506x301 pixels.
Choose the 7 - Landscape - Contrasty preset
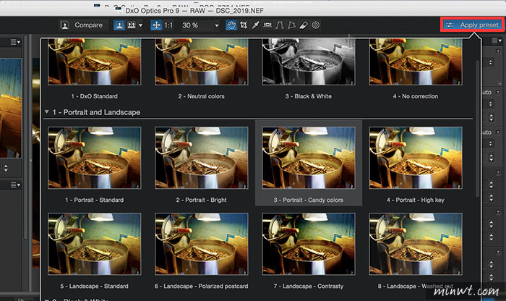click(x=309, y=244)
